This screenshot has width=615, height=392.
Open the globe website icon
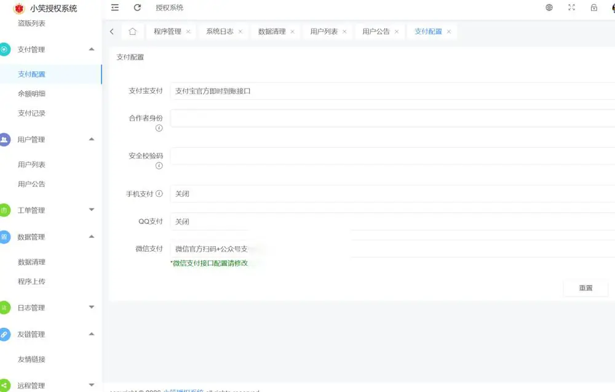point(549,7)
